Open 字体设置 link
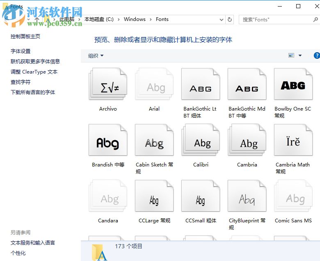 tap(21, 51)
